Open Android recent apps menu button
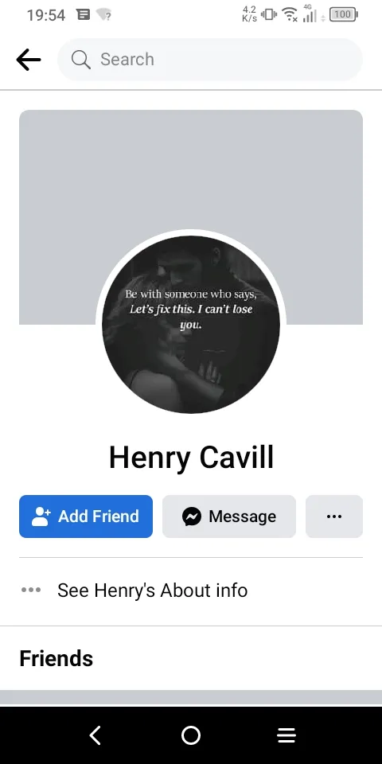This screenshot has height=764, width=382. (286, 735)
